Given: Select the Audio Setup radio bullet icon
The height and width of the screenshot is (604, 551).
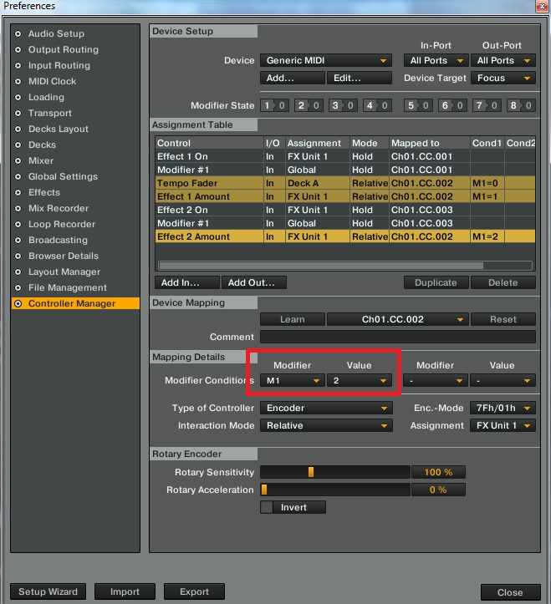Looking at the screenshot, I should click(18, 34).
